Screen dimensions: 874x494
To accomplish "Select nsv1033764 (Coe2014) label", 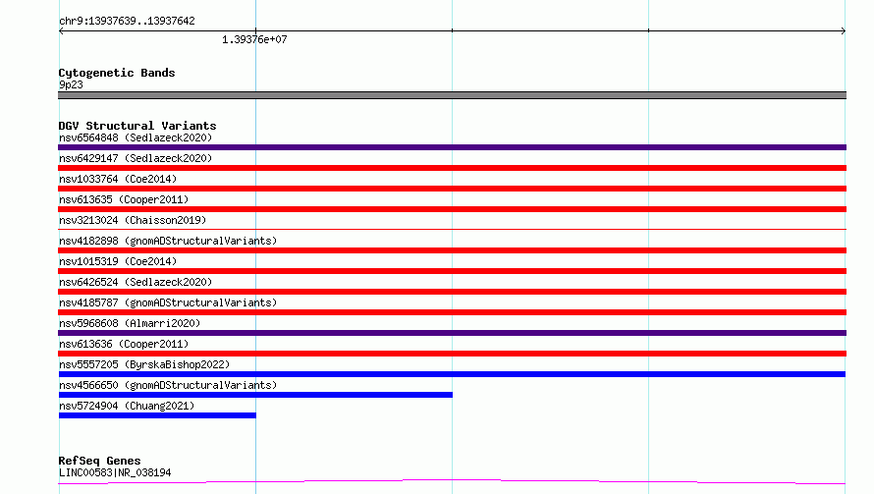I will tap(118, 179).
